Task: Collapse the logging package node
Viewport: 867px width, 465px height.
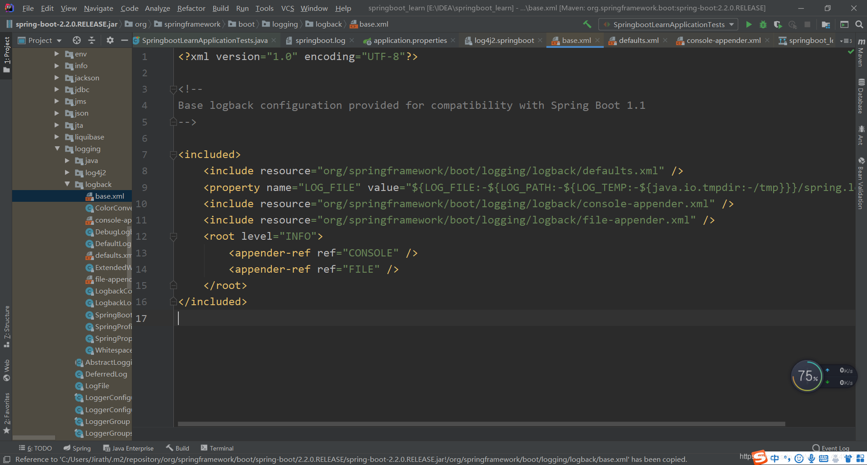Action: pyautogui.click(x=57, y=149)
